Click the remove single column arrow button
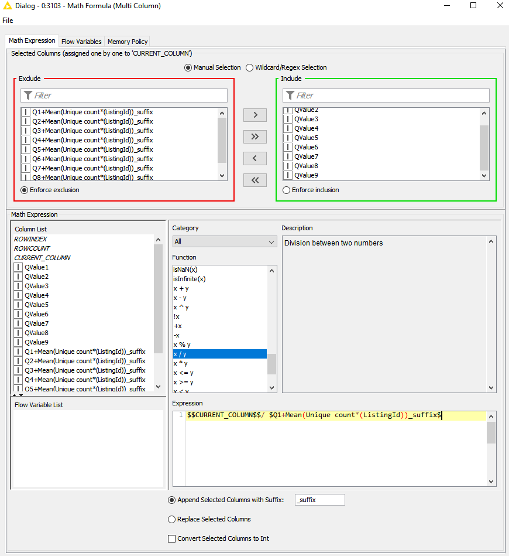The image size is (509, 556). (254, 158)
